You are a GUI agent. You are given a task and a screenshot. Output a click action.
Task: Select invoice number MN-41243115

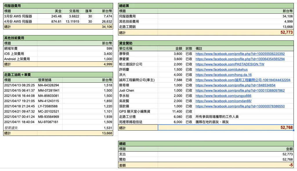50,101
